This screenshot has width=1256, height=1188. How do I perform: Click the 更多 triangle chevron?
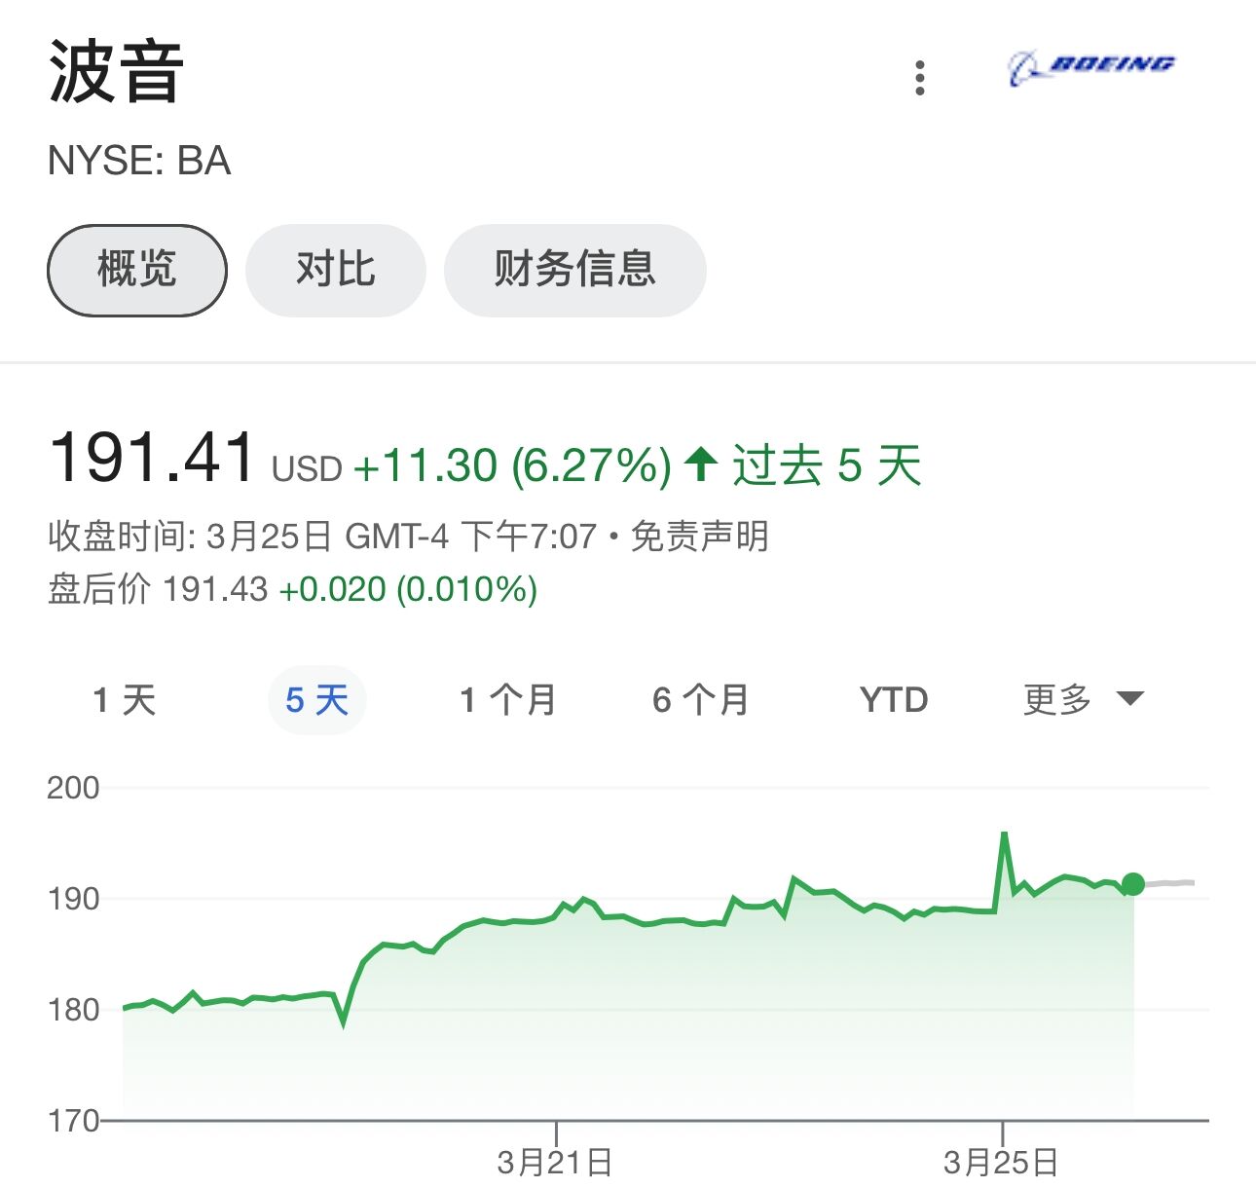(1129, 699)
